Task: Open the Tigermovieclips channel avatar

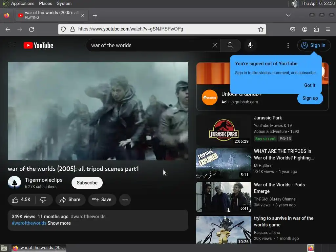Action: click(x=14, y=182)
